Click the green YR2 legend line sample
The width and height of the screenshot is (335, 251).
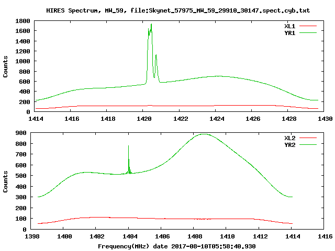tap(308, 145)
